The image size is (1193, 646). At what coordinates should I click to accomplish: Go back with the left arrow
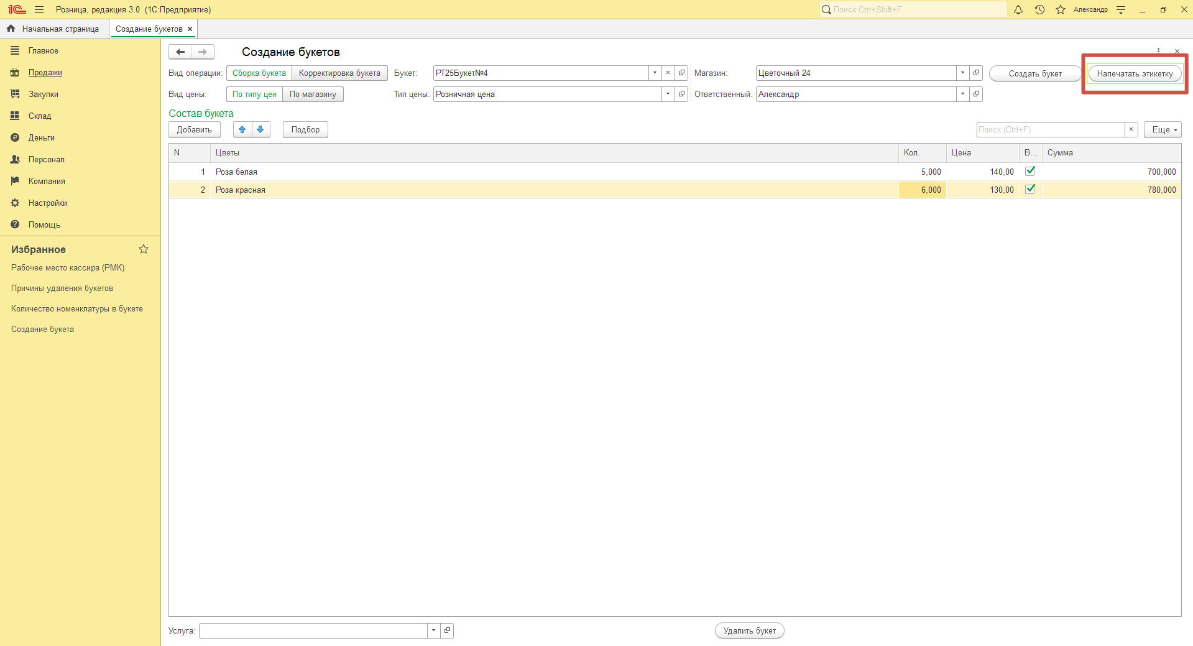180,52
